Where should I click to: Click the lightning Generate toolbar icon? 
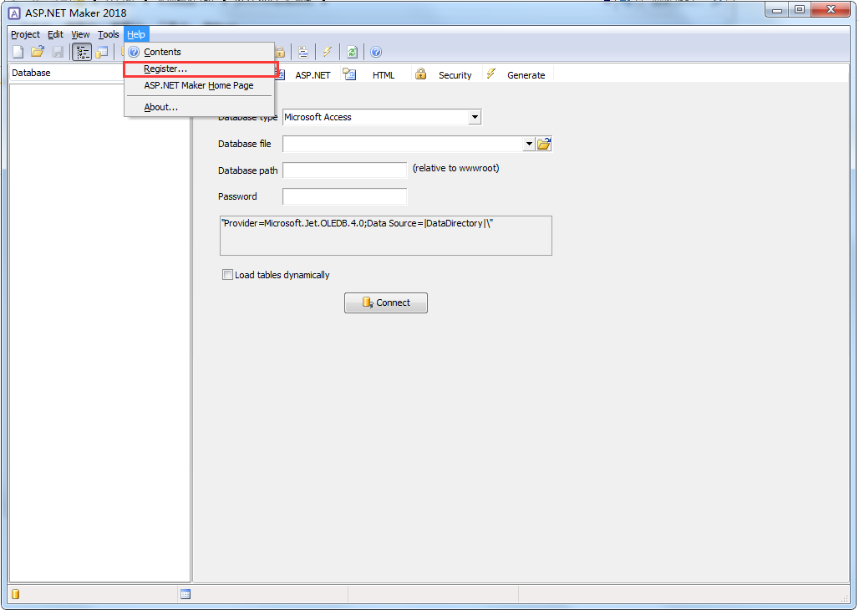pos(327,52)
